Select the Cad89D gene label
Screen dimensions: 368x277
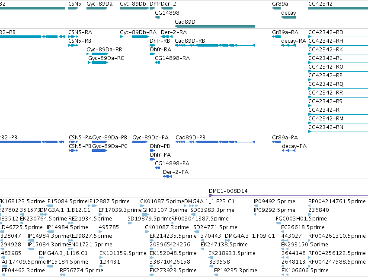click(185, 22)
